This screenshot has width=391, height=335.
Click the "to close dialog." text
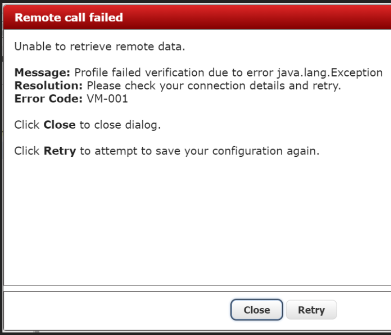120,125
